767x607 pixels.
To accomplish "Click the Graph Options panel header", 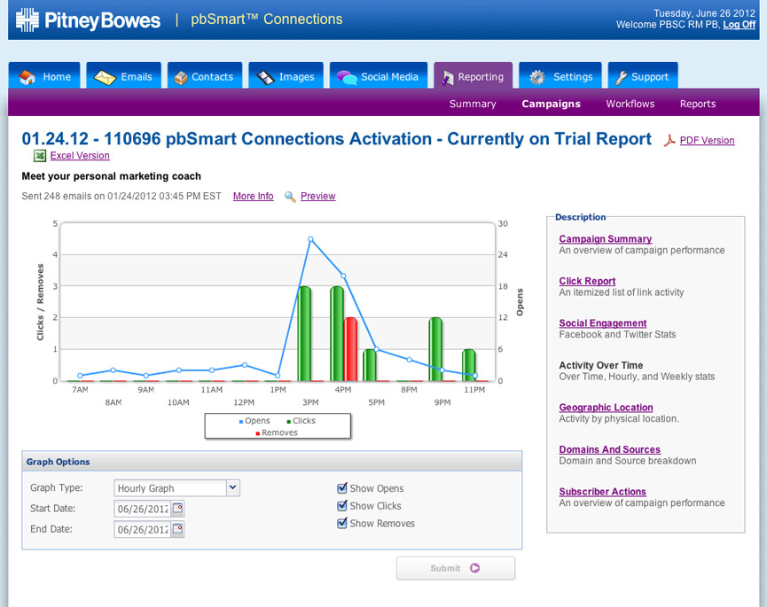I will point(272,462).
